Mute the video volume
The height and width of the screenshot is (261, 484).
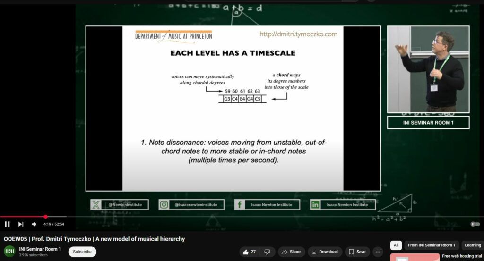(x=34, y=224)
